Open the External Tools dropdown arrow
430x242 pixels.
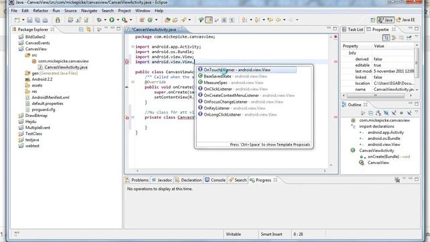point(131,19)
